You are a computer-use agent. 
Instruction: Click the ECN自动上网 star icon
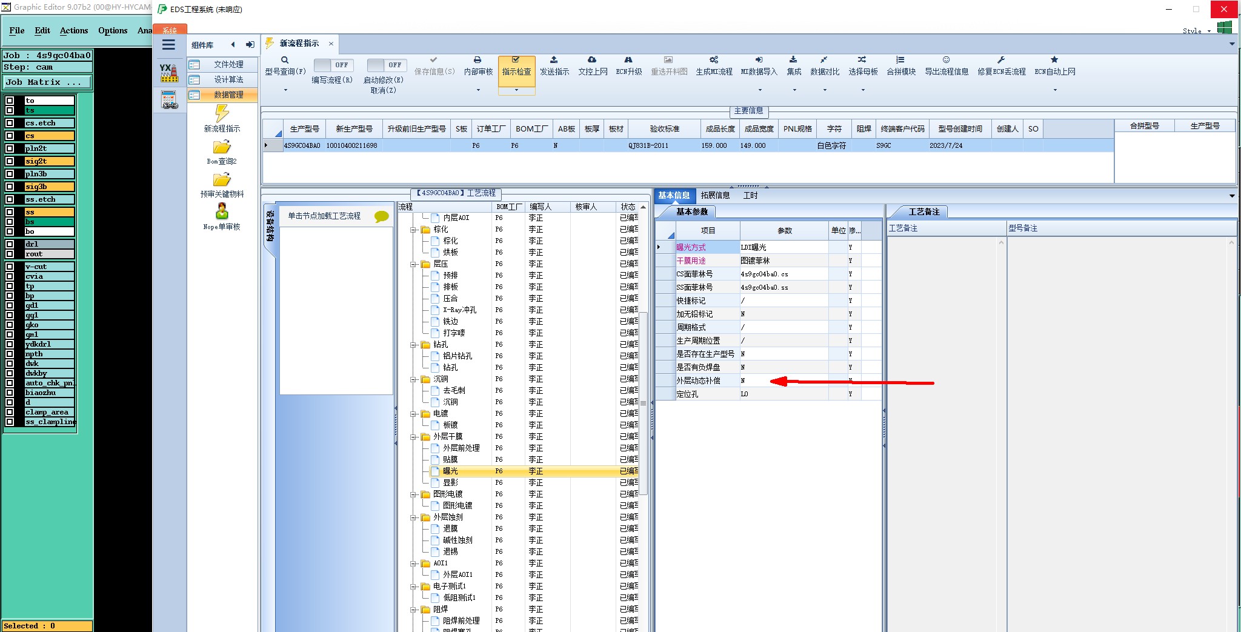(1054, 60)
